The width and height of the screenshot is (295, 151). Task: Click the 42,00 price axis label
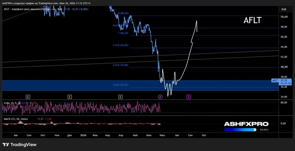pos(284,57)
